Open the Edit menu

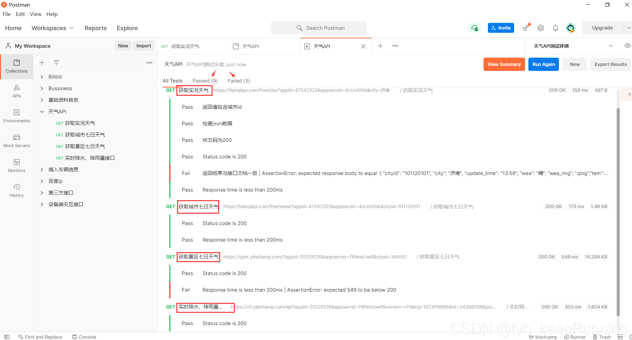(x=20, y=14)
